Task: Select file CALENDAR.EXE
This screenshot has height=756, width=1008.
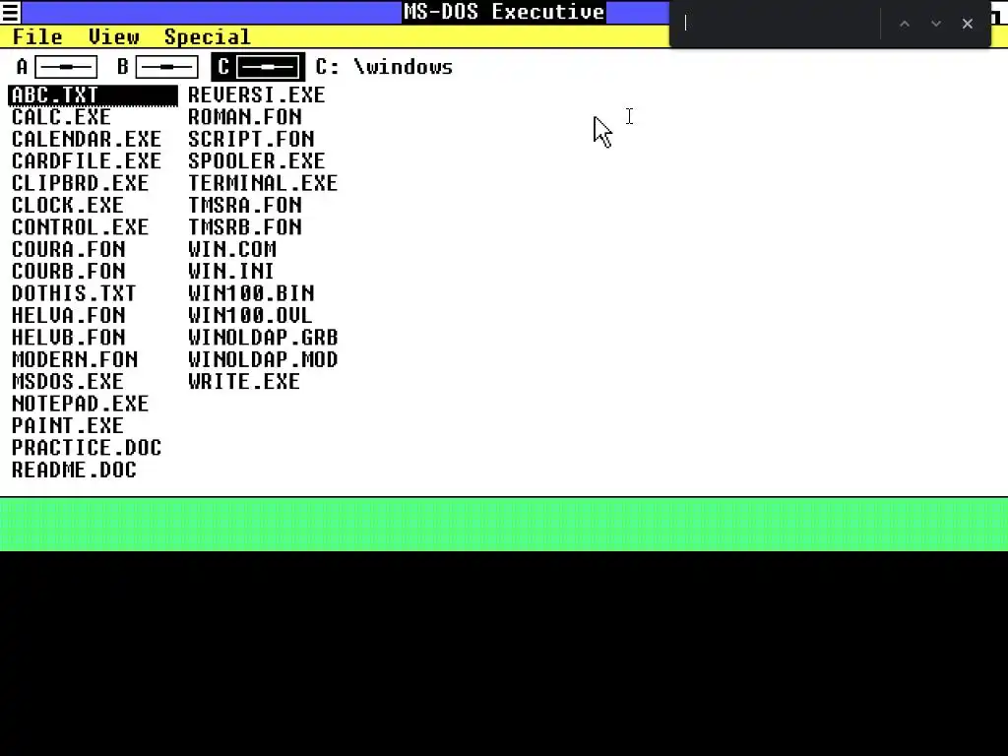Action: point(87,139)
